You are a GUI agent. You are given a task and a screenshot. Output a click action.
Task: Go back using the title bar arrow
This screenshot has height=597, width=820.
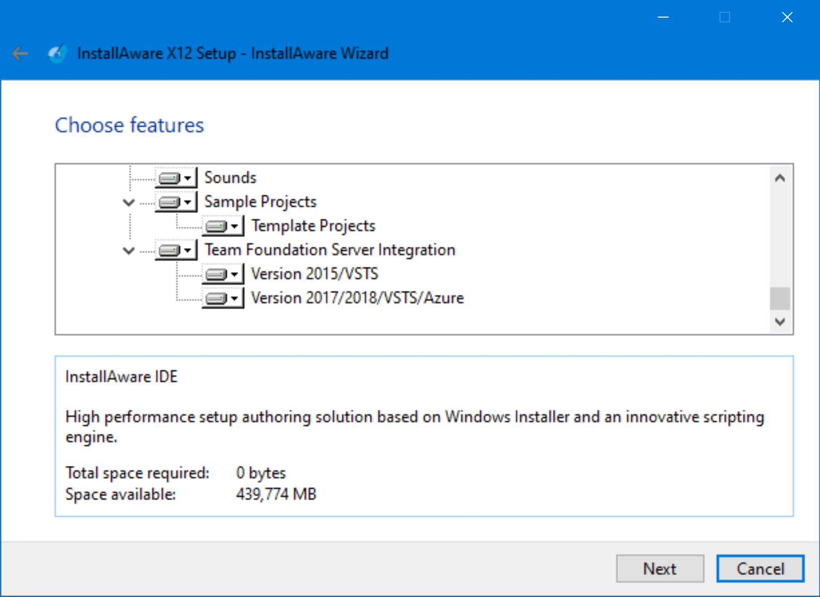[20, 53]
